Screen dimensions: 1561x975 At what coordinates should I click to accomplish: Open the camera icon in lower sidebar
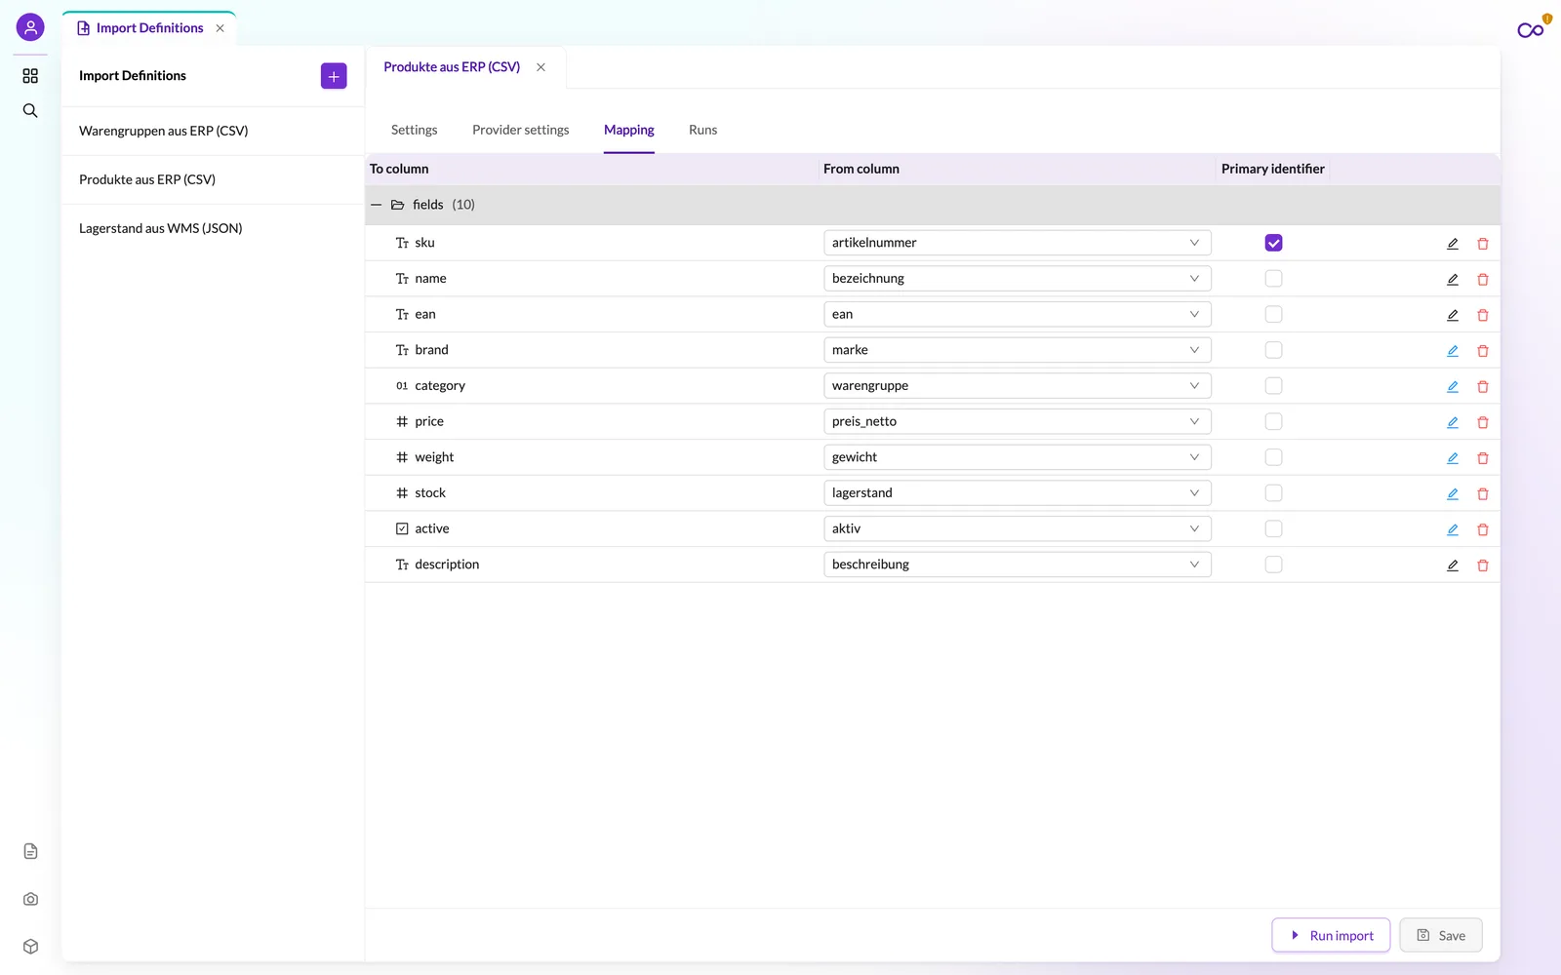coord(30,899)
